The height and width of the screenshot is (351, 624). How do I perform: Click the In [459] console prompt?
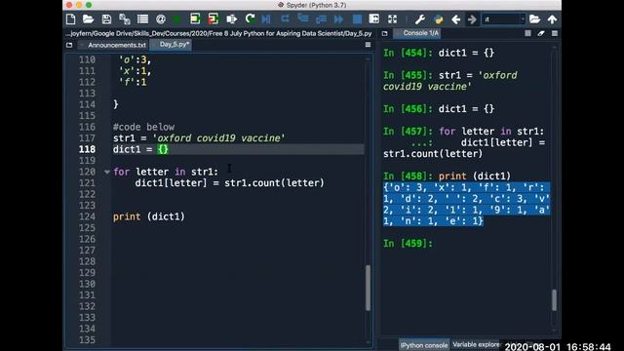408,243
